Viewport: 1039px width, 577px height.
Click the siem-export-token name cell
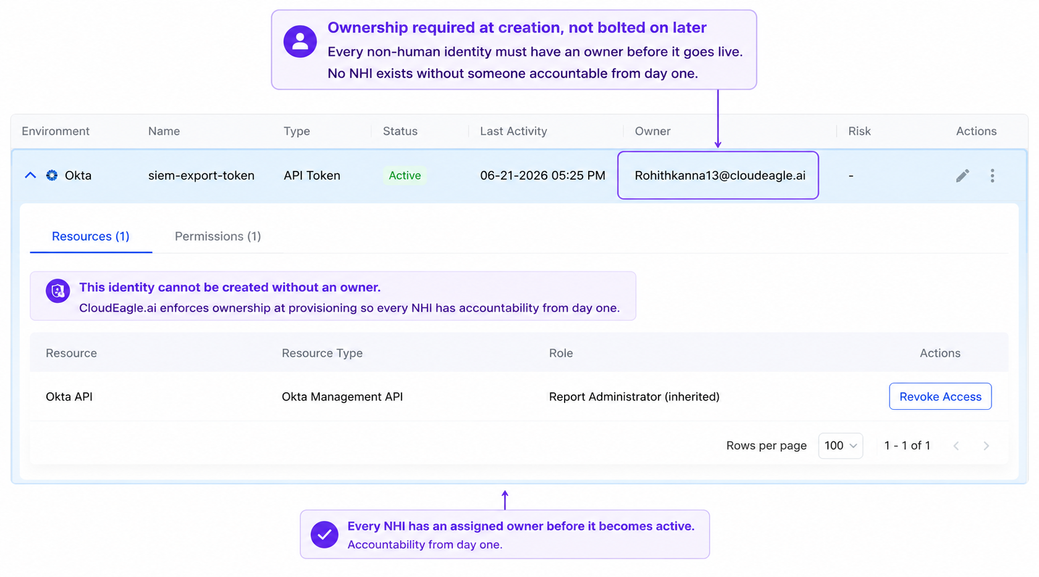(201, 175)
